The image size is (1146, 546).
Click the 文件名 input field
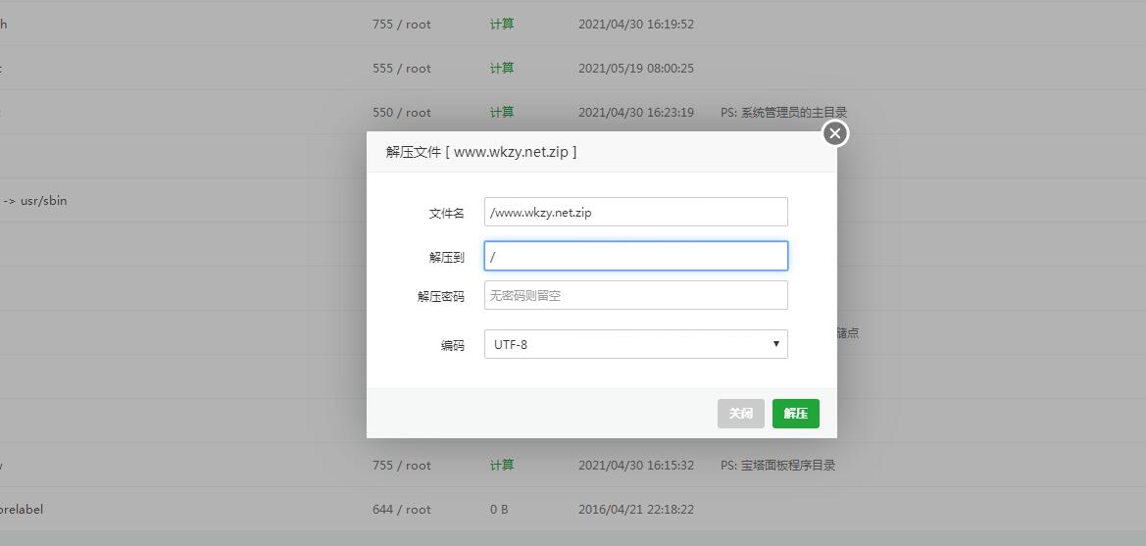[x=635, y=212]
